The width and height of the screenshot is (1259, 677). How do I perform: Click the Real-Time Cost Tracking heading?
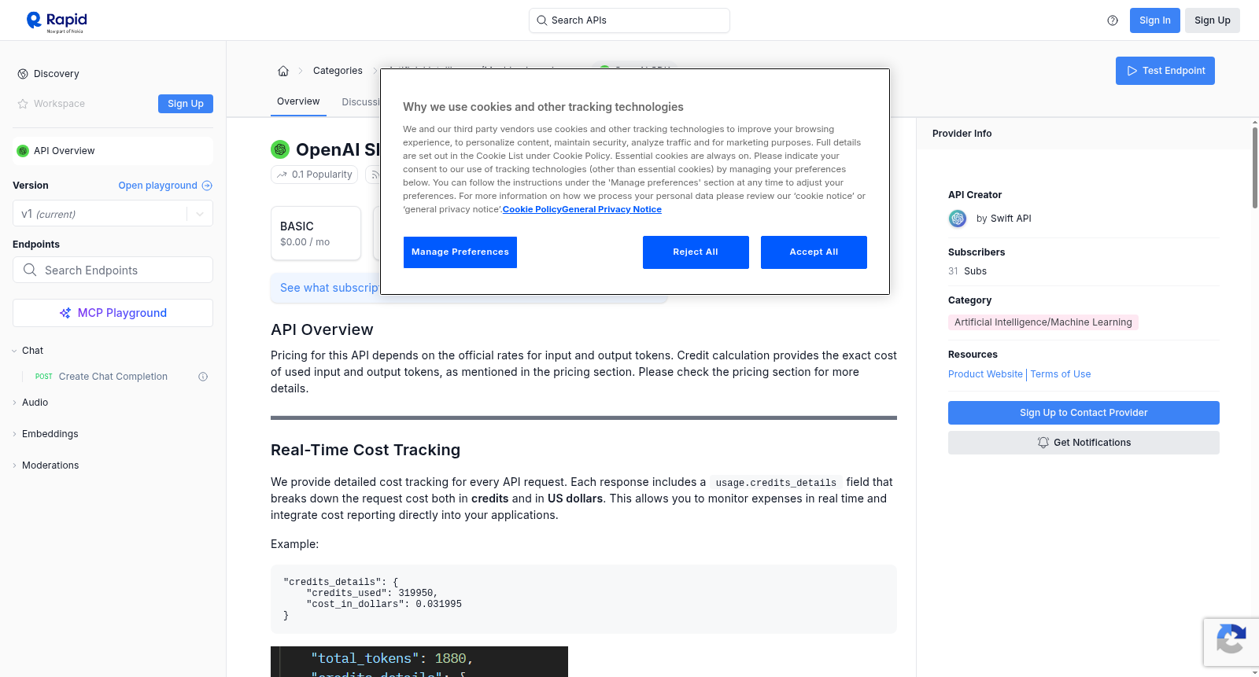[x=365, y=450]
